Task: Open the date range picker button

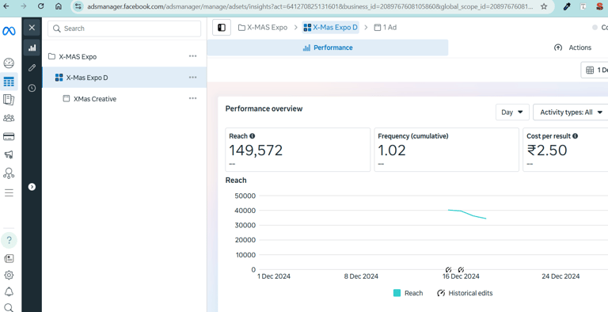Action: 595,70
